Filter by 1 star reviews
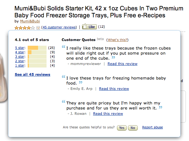Viewport: 189px width, 141px height. point(20,65)
